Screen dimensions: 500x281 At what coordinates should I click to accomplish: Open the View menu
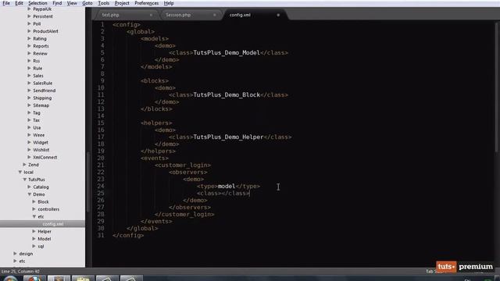(72, 3)
